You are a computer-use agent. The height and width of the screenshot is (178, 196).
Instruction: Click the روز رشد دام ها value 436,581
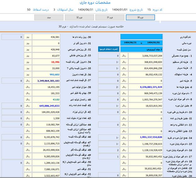46,37
